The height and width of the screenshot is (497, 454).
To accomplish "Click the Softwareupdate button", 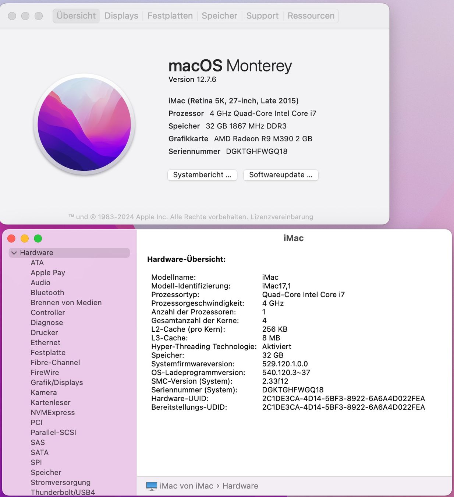I will [x=281, y=175].
